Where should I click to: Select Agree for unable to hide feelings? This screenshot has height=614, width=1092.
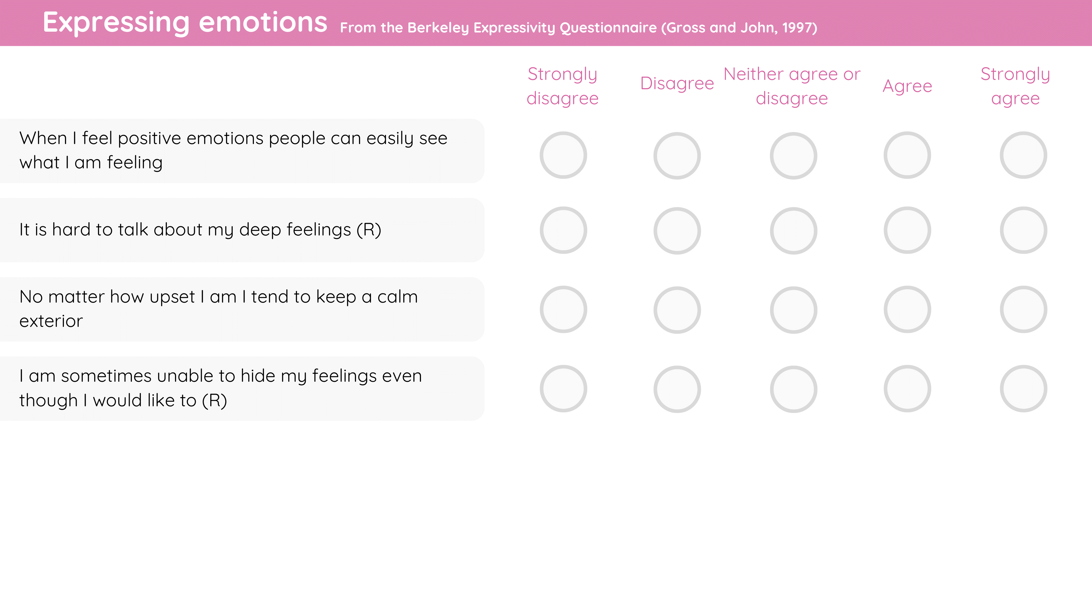[x=907, y=389]
